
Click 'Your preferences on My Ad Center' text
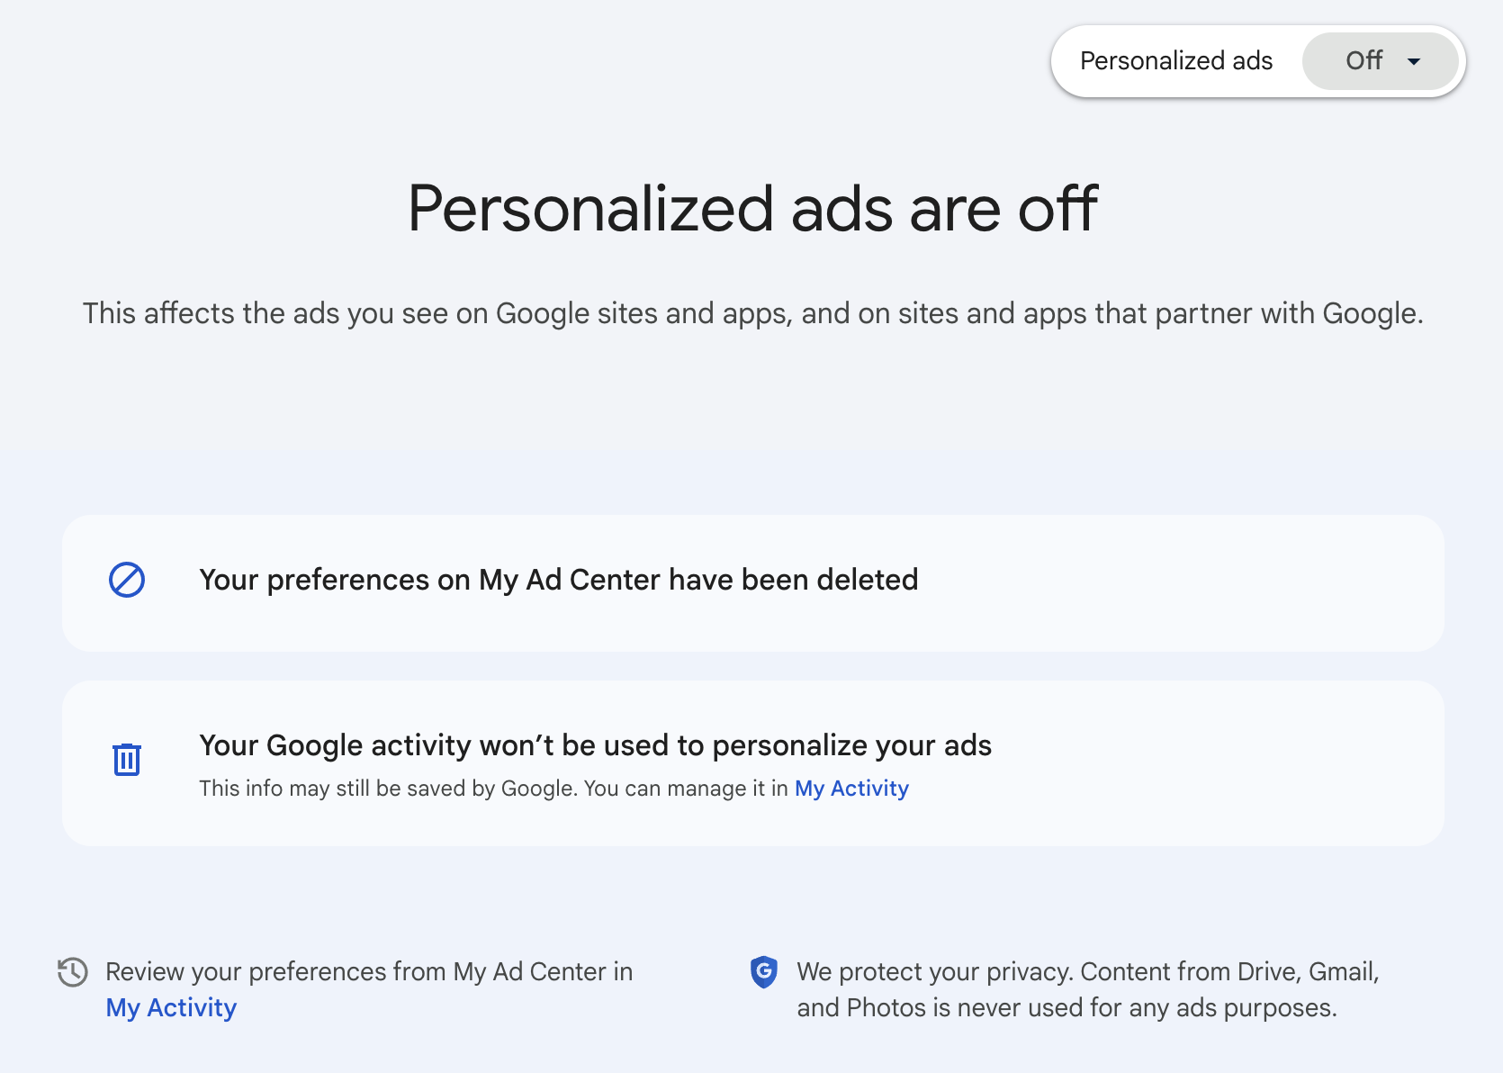[x=450, y=581]
